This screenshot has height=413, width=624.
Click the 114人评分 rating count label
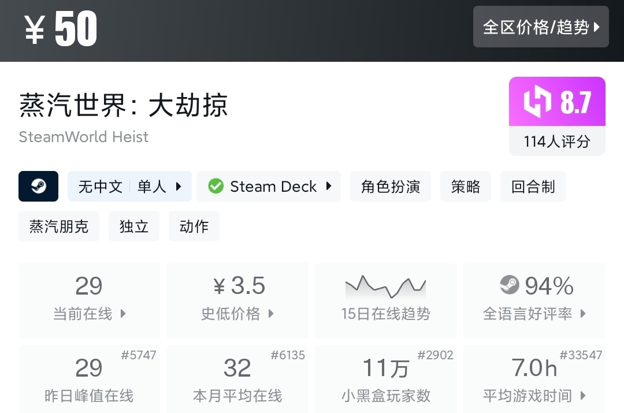pos(557,142)
